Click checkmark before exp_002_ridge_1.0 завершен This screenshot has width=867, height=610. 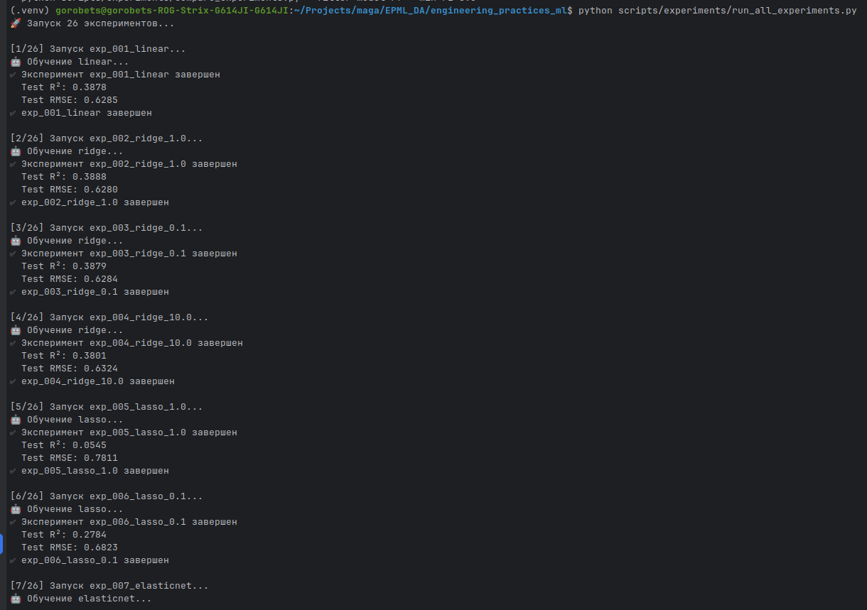click(14, 202)
